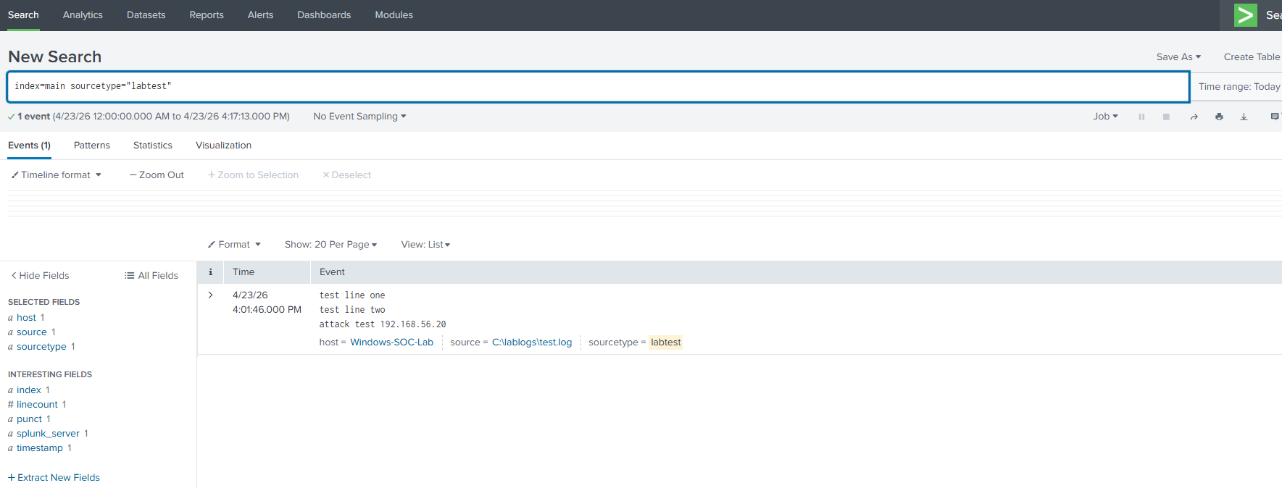Click the source value C:\lablogs\test.log

pos(532,342)
